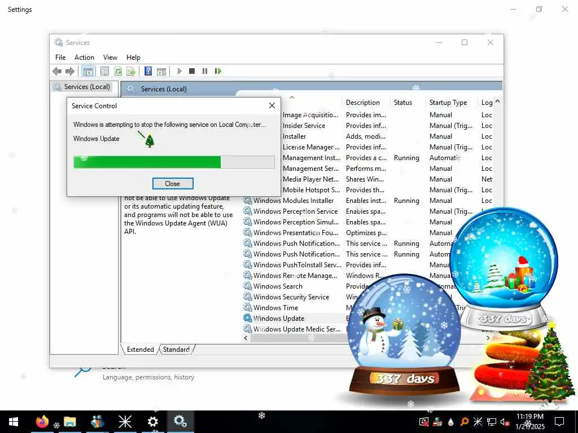
Task: Click the Pause Service toolbar icon
Action: click(205, 71)
